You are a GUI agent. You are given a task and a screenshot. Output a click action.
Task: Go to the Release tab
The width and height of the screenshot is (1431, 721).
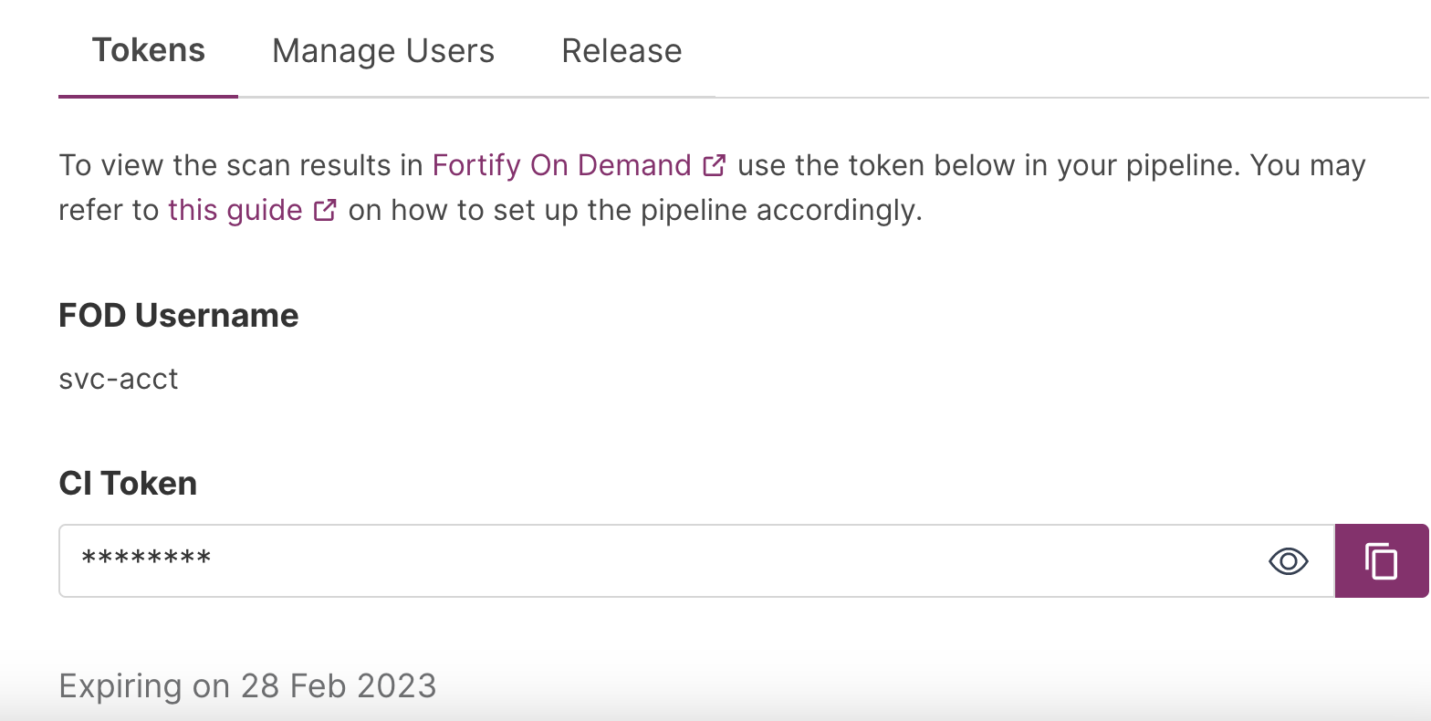click(621, 51)
